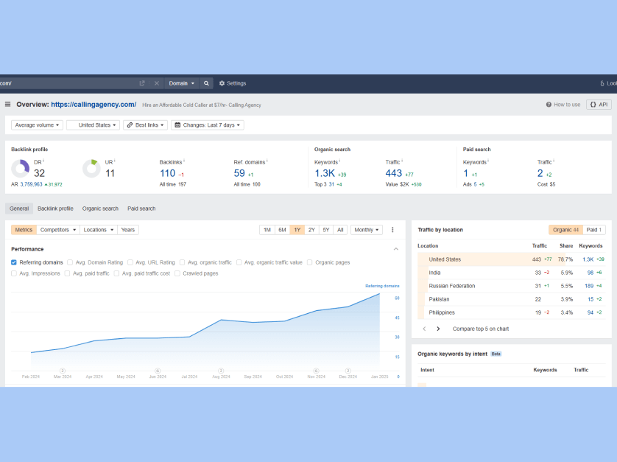Expand the Changes: Last 7 days dropdown
Screen dimensions: 617x462
click(x=207, y=125)
